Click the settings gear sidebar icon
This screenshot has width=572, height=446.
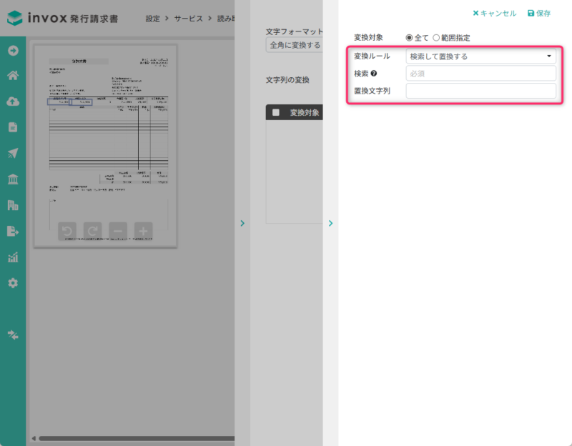click(x=13, y=283)
